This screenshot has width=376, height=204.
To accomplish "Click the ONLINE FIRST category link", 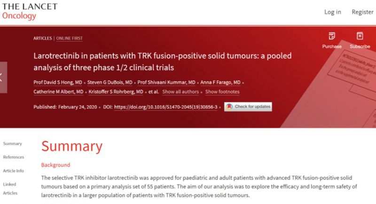I will pos(69,39).
